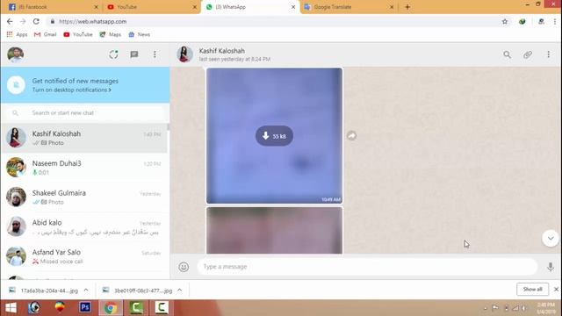The height and width of the screenshot is (316, 562).
Task: Open Shakeel Gulmaira chat
Action: 84,197
